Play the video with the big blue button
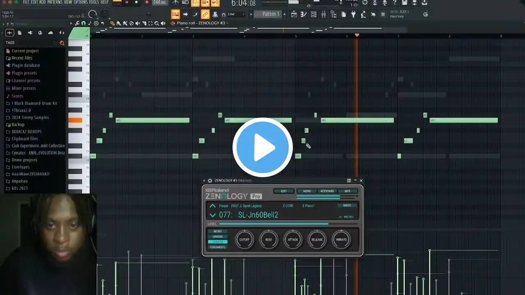The height and width of the screenshot is (295, 525). (262, 147)
